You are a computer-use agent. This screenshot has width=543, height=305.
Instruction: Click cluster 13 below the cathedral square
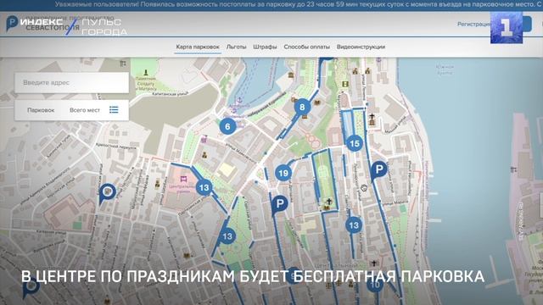tap(354, 225)
